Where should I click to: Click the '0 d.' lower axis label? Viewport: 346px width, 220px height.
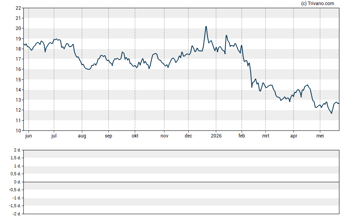click(18, 182)
